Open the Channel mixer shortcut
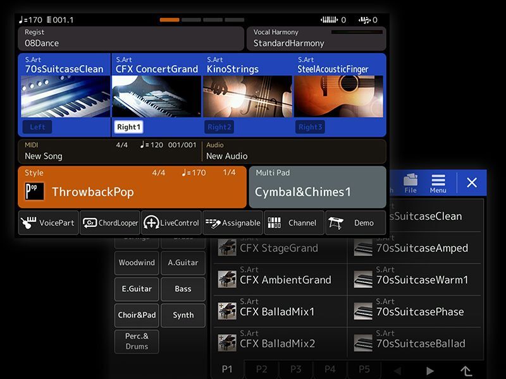 tap(294, 223)
